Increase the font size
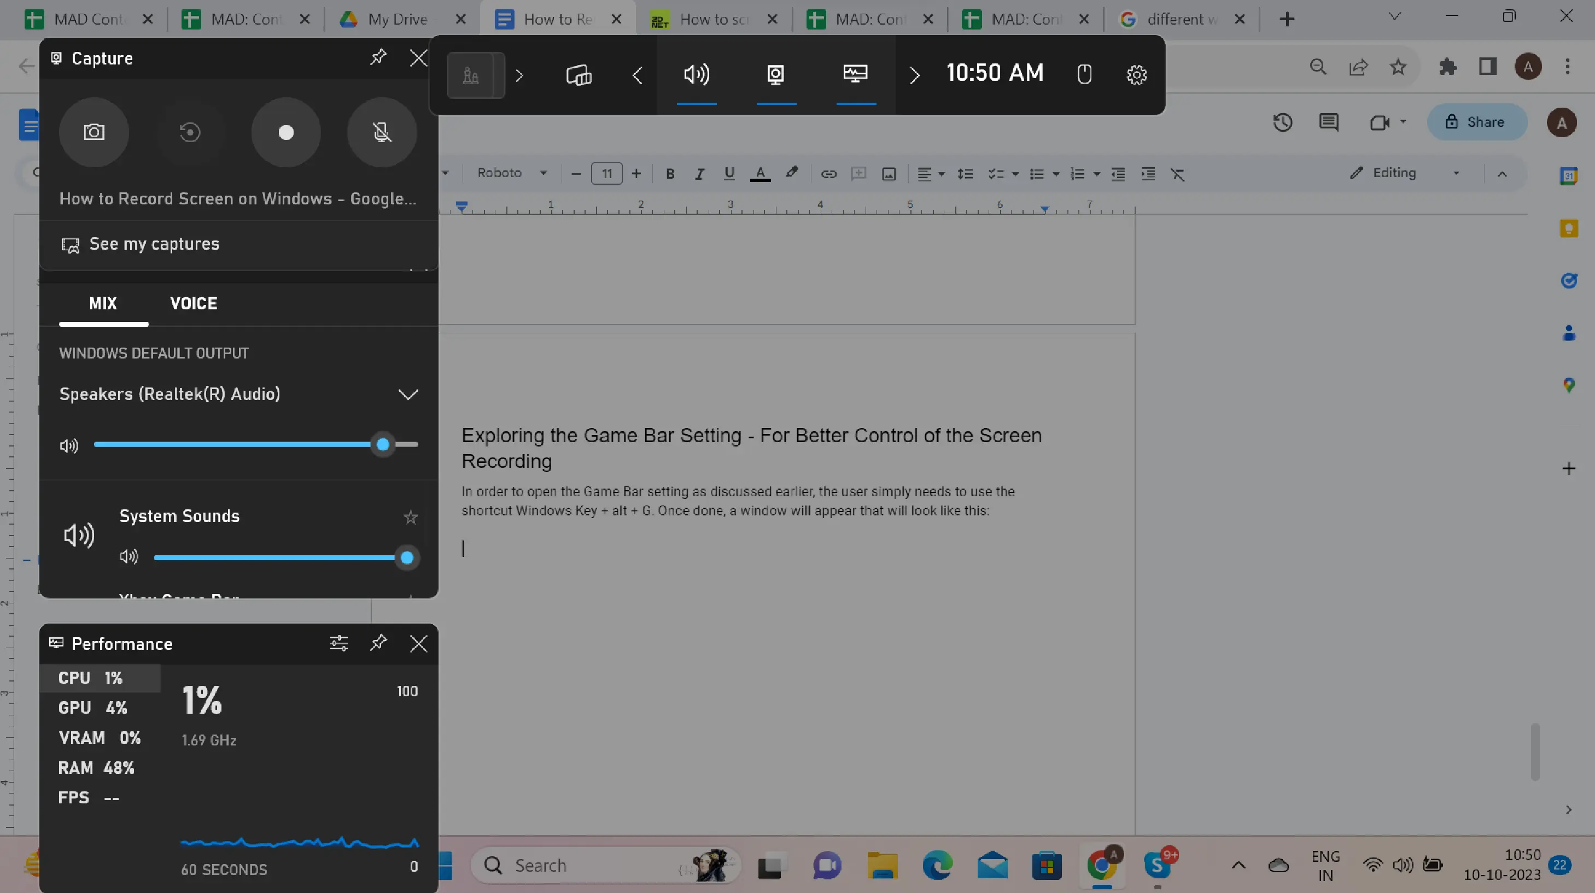 pos(636,174)
